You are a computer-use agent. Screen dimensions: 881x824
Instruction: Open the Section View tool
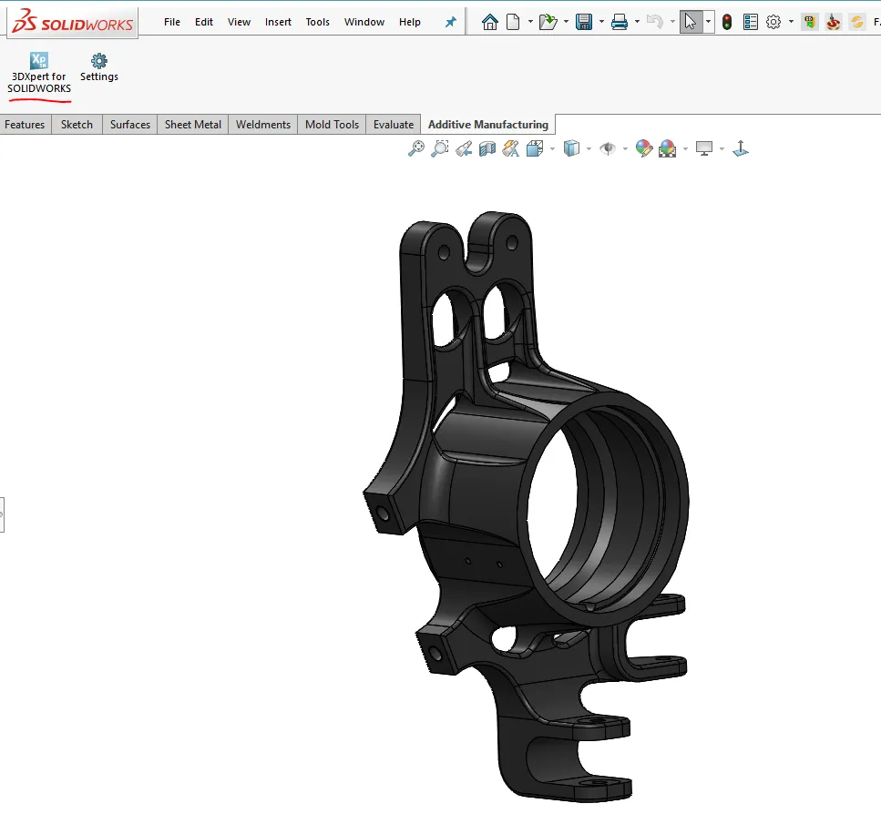click(486, 148)
